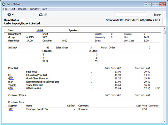Open the Record menu
The width and height of the screenshot is (168, 125).
point(22,9)
